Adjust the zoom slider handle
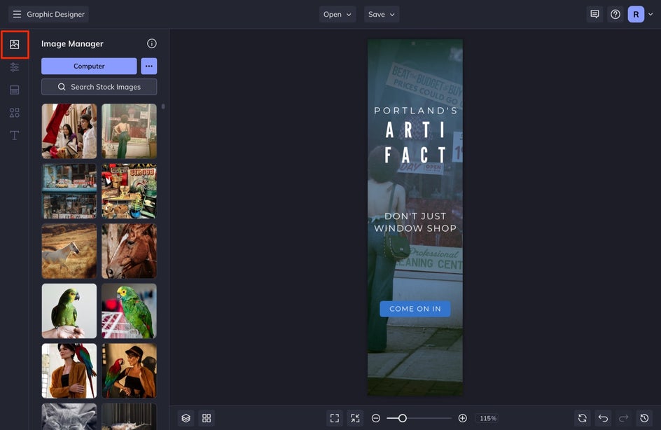The height and width of the screenshot is (430, 661). tap(402, 418)
